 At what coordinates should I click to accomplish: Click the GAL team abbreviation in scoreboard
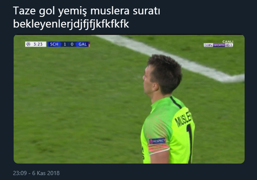click(83, 44)
